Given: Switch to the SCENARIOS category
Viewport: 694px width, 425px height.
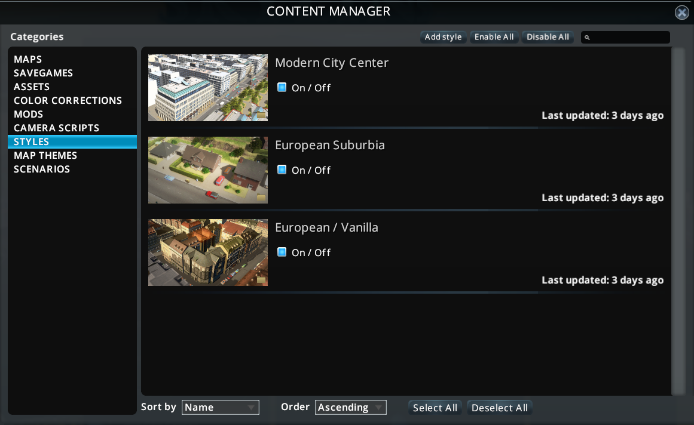Looking at the screenshot, I should coord(41,169).
